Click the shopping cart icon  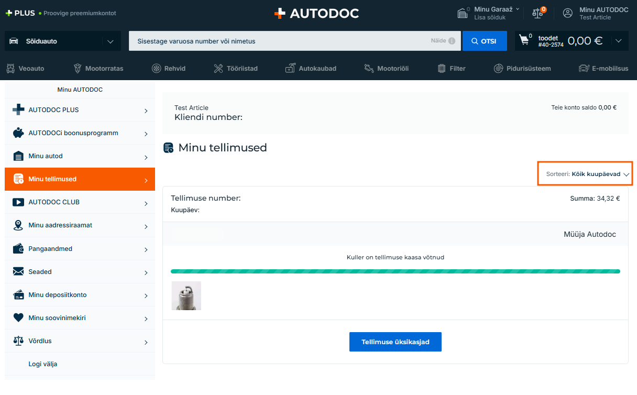(x=524, y=40)
